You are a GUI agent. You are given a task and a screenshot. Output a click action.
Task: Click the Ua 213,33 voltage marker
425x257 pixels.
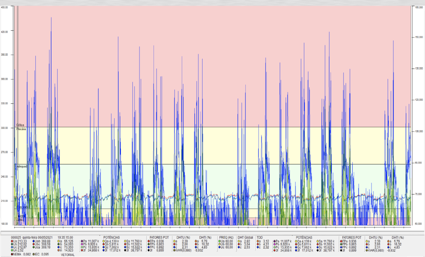(x=12, y=241)
